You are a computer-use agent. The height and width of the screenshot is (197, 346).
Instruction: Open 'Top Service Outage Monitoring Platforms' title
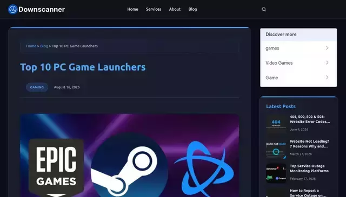(x=309, y=168)
